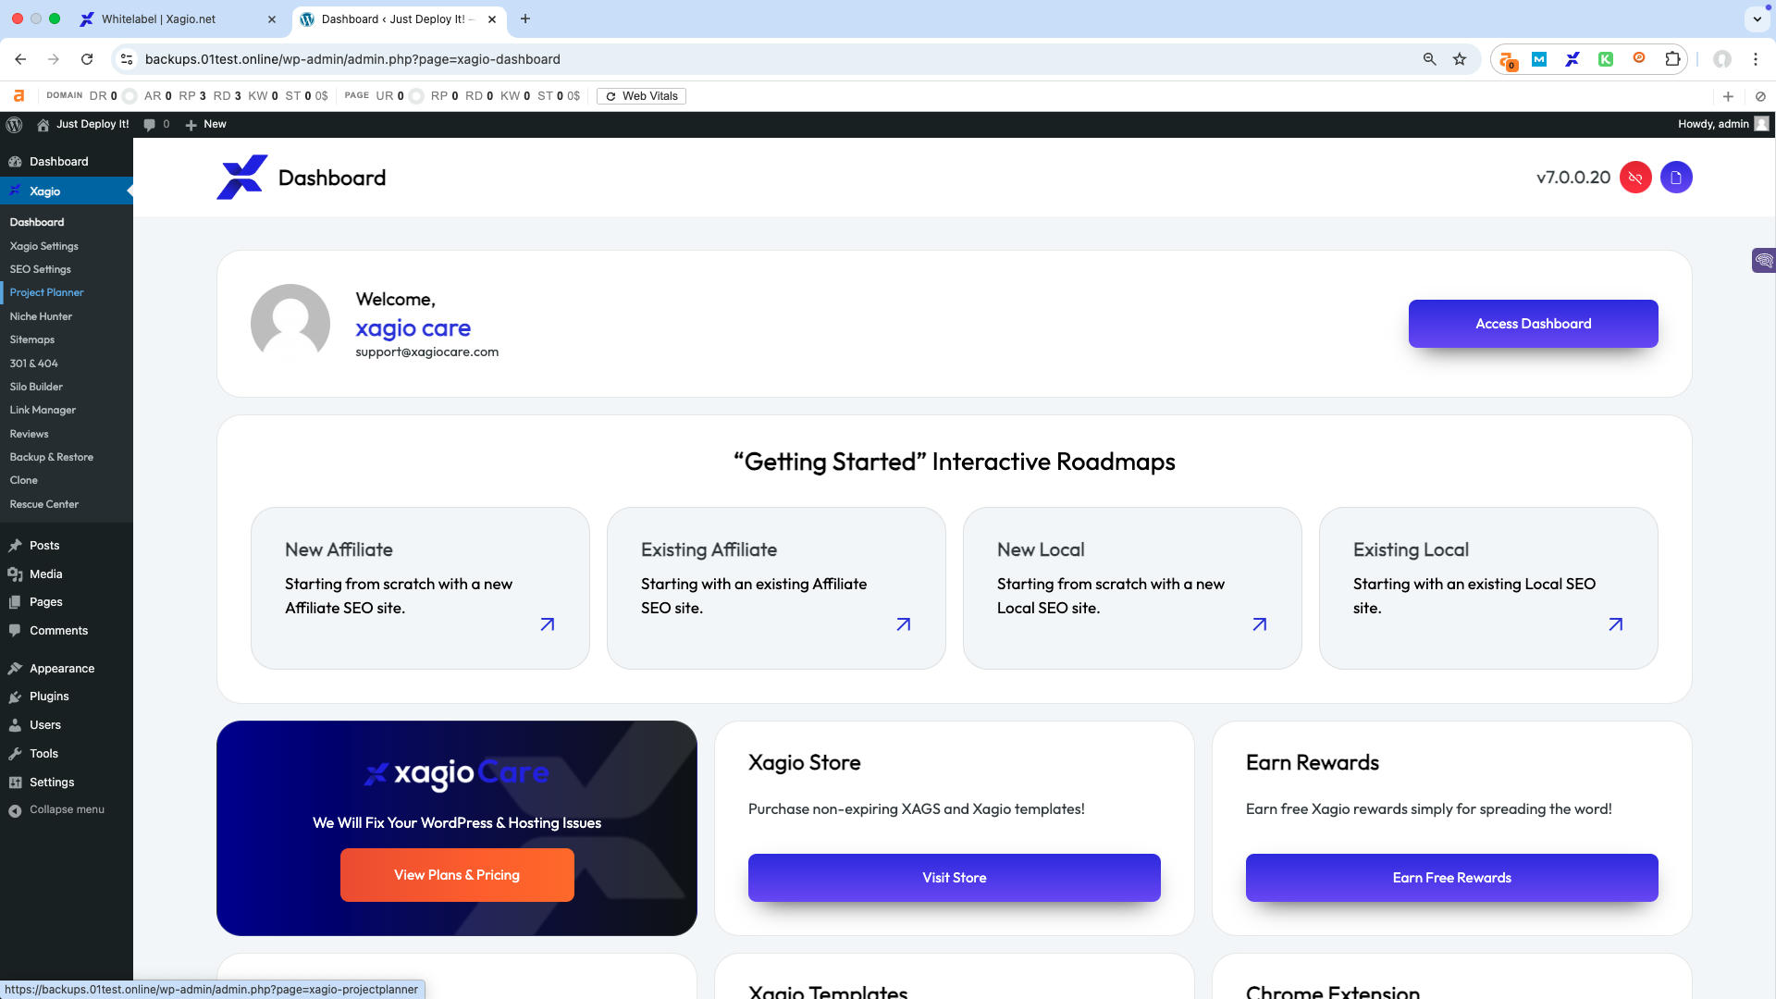
Task: Click the red hide icon beside the version number
Action: [x=1635, y=178]
